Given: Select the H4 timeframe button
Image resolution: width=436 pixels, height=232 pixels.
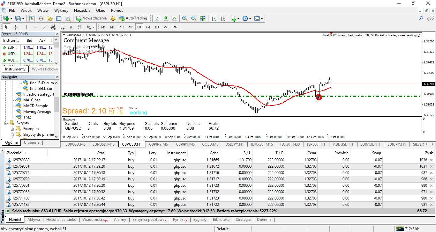Looking at the screenshot, I should point(148,27).
